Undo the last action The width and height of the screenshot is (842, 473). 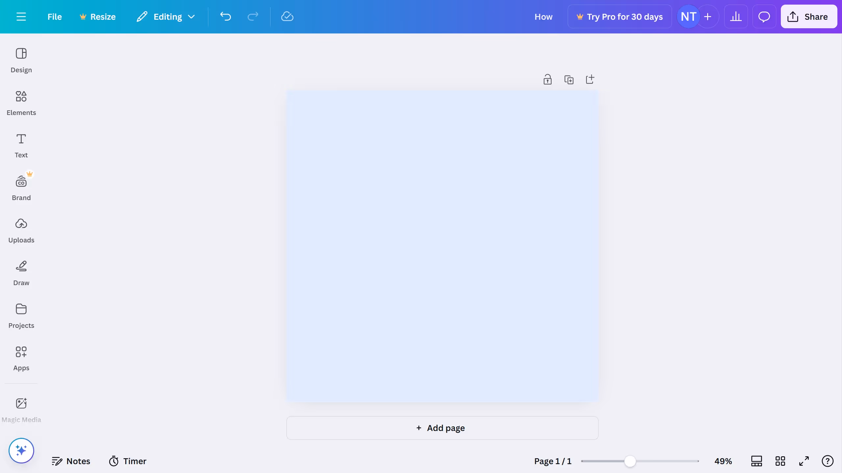point(225,16)
